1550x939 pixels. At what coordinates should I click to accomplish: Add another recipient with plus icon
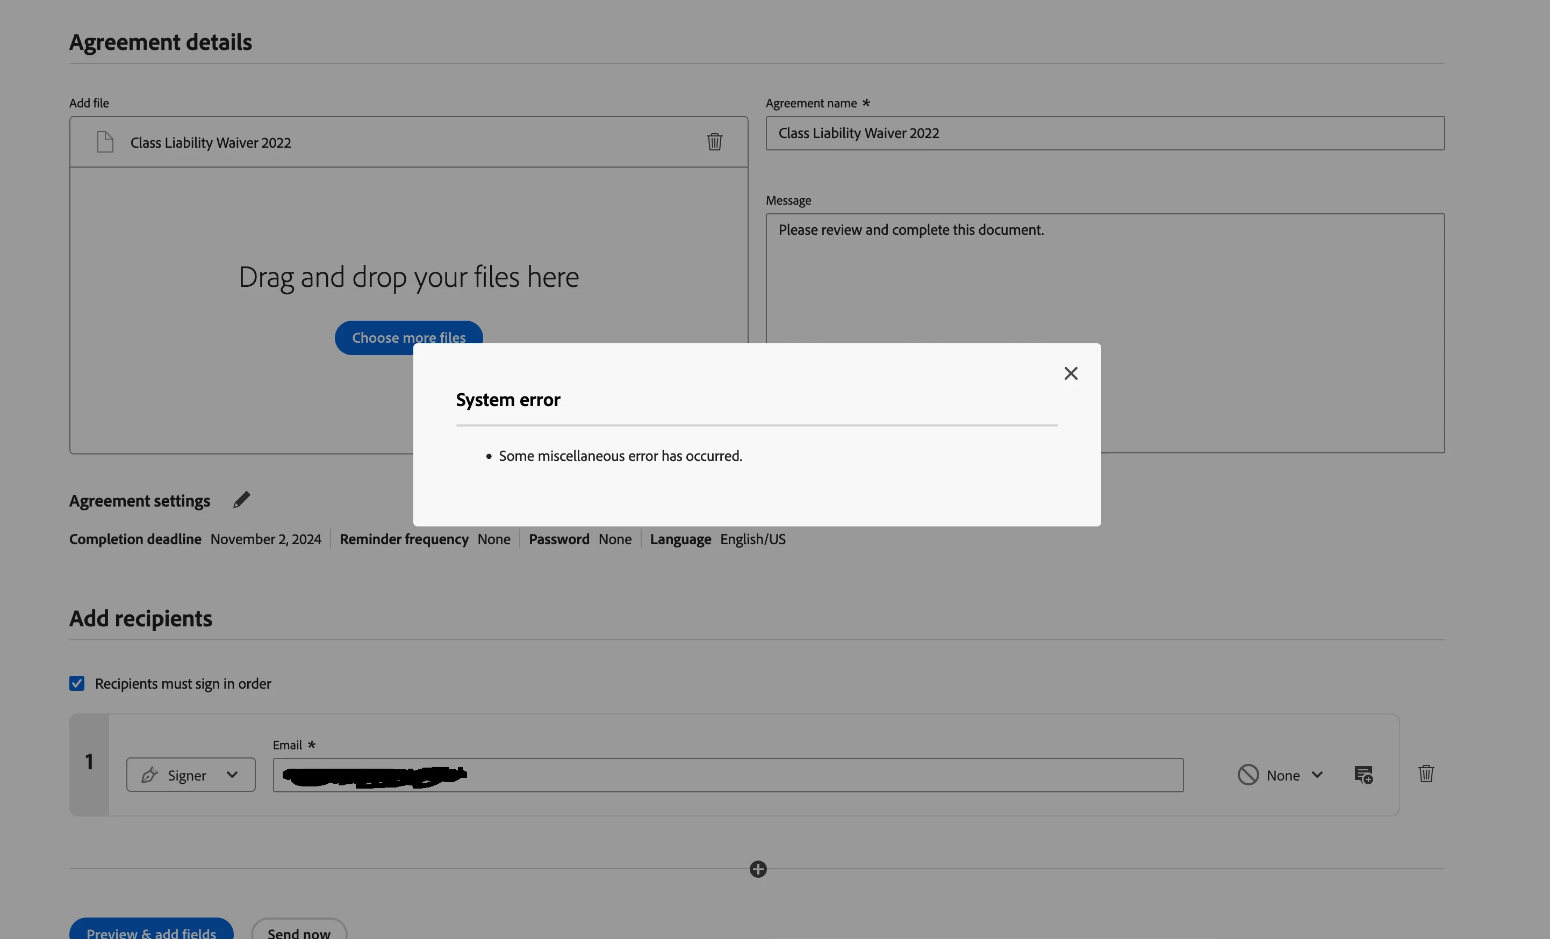pyautogui.click(x=758, y=869)
